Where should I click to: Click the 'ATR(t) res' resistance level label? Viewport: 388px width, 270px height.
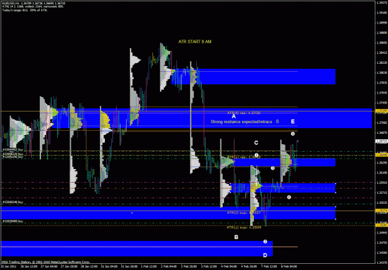(x=244, y=113)
